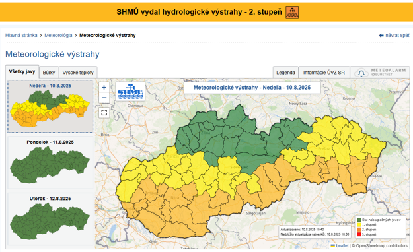Zoom out the map with minus button
413x252 pixels.
pos(104,98)
